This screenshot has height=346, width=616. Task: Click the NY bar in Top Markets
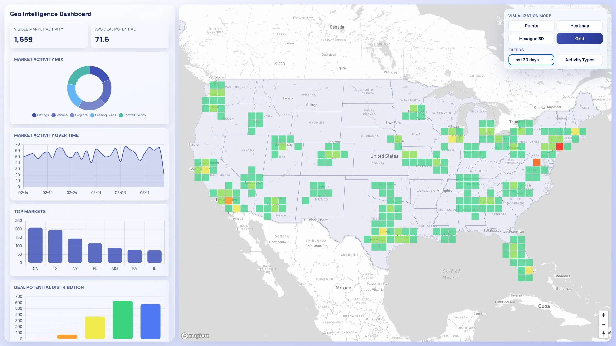tap(75, 251)
